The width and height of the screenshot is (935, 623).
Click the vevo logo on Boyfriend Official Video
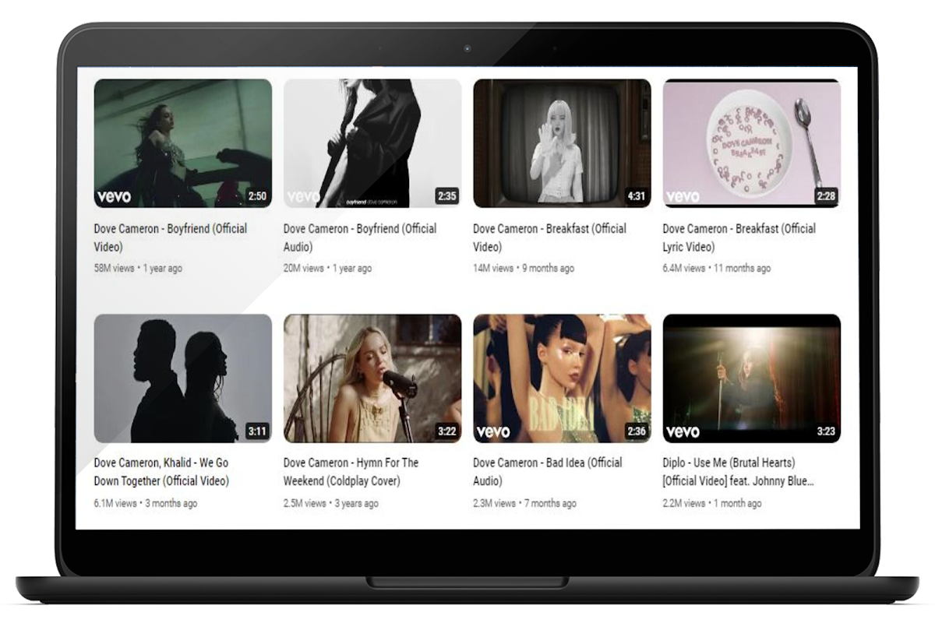(114, 196)
